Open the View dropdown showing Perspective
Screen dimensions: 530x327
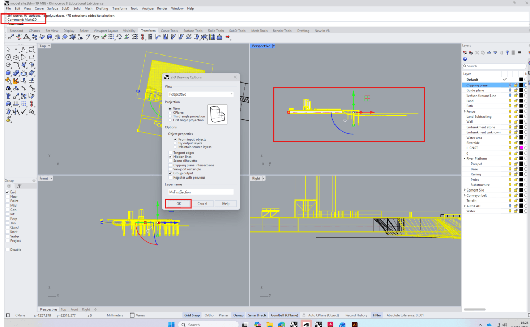coord(201,94)
